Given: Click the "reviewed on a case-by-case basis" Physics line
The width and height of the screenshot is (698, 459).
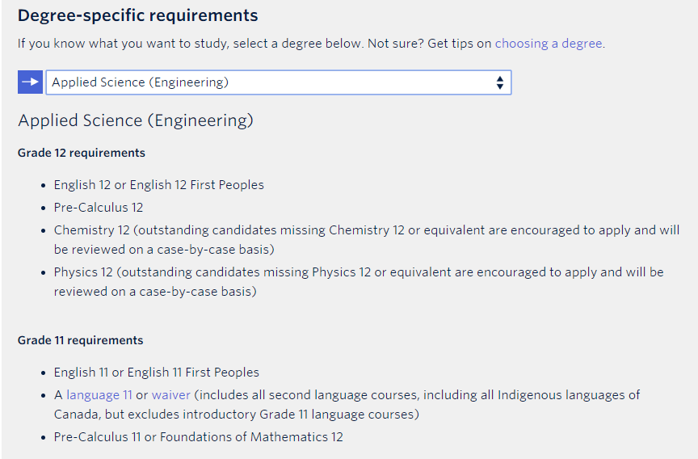Looking at the screenshot, I should click(155, 292).
